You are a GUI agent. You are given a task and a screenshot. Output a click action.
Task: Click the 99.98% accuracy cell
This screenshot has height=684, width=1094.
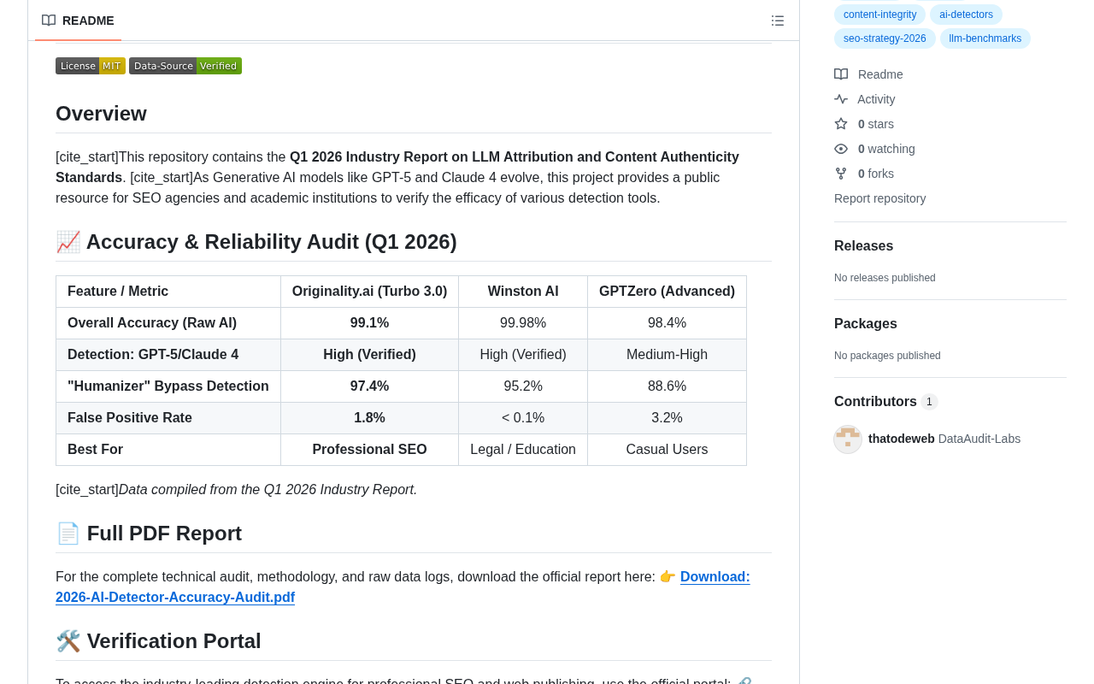pyautogui.click(x=523, y=323)
